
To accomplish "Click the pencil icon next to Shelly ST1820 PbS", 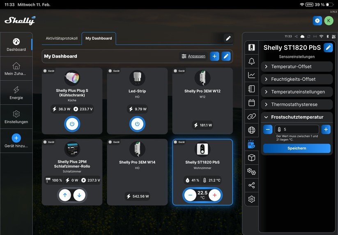I will click(328, 48).
